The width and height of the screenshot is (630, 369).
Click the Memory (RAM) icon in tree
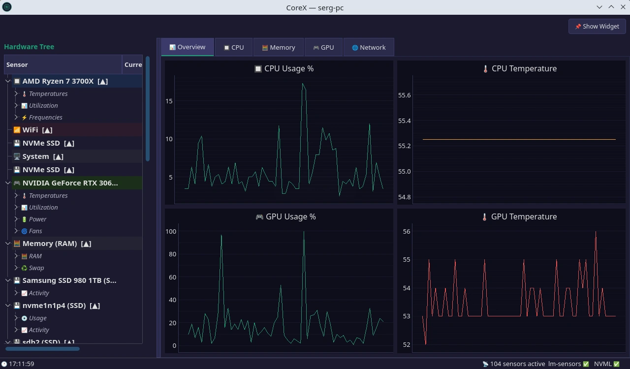coord(17,244)
